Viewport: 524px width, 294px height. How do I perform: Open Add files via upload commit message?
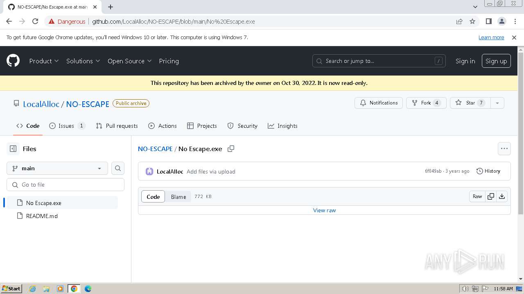(x=211, y=171)
